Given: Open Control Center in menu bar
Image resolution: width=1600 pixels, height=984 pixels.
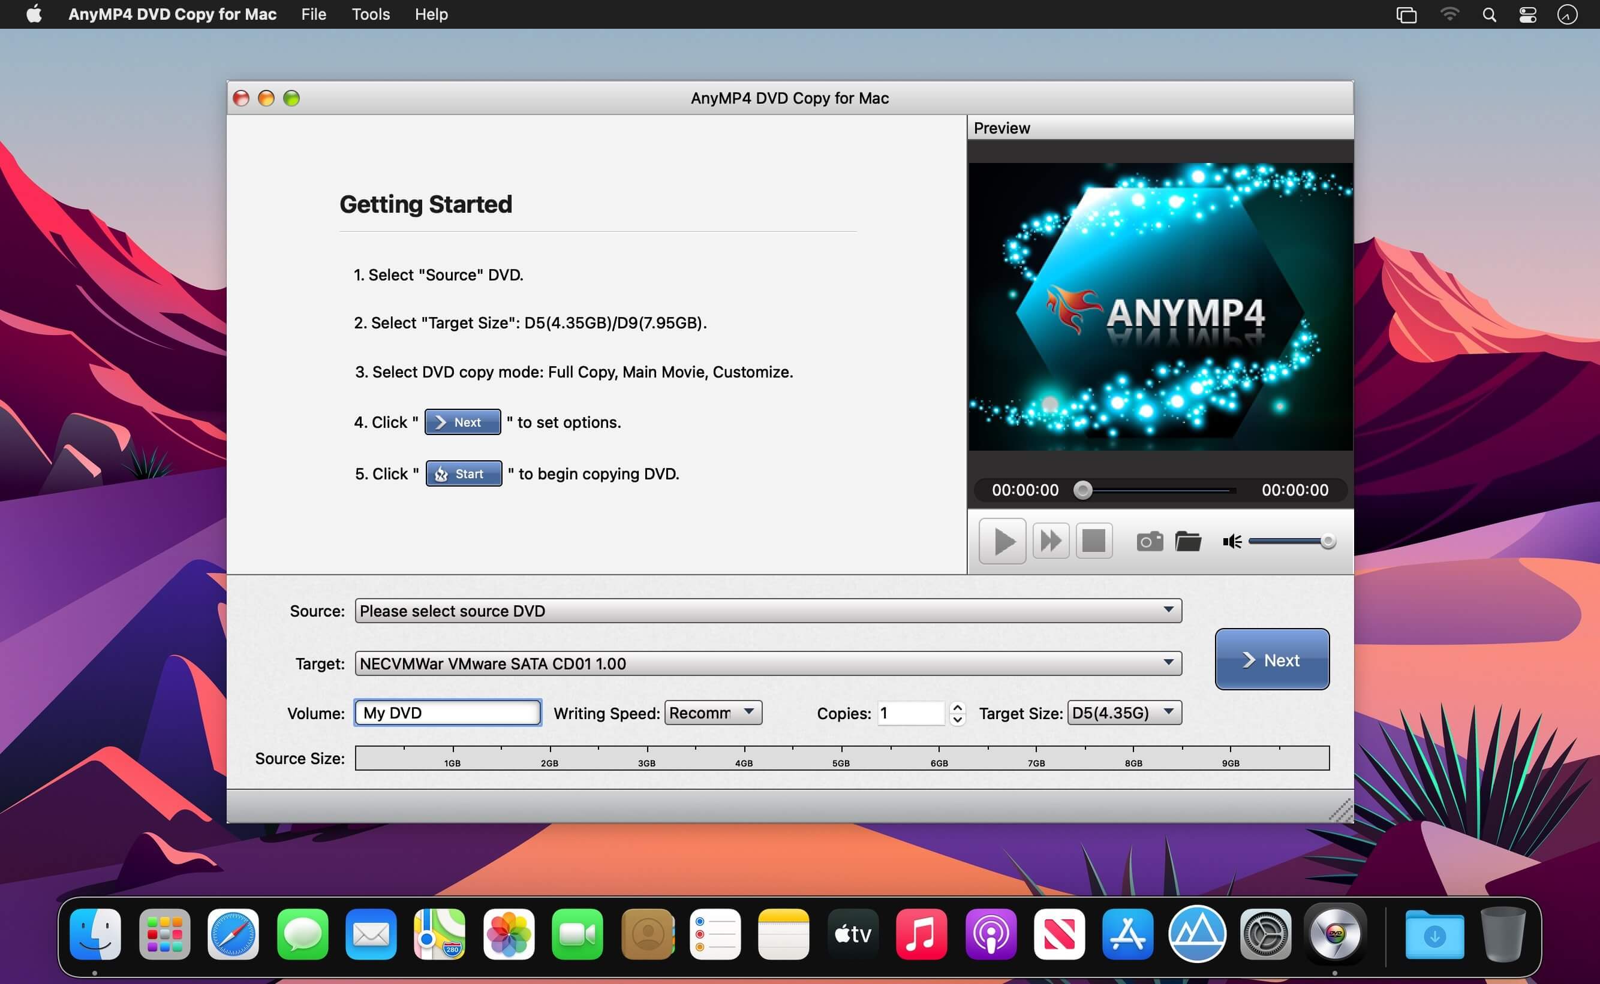Looking at the screenshot, I should coord(1527,14).
